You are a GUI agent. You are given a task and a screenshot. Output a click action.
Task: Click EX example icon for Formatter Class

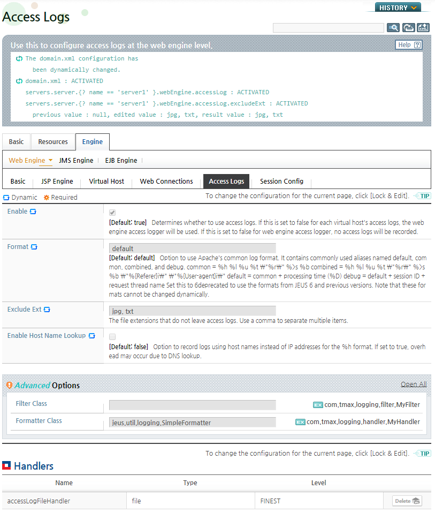pos(300,422)
